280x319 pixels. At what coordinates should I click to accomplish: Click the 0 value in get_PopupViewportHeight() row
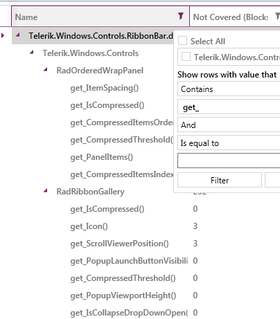click(x=195, y=295)
